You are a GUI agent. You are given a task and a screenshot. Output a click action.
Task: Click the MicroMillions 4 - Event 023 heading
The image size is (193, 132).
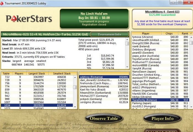pos(162,12)
